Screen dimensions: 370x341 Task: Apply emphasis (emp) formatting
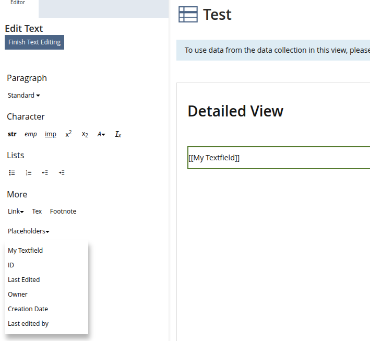coord(31,134)
